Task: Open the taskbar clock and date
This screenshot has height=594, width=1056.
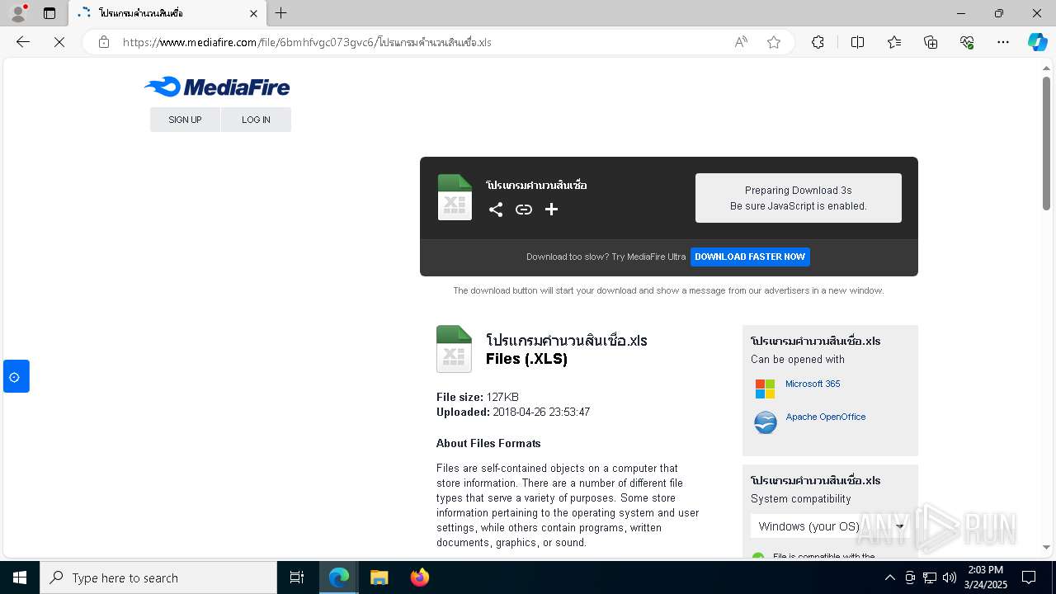Action: pyautogui.click(x=985, y=577)
